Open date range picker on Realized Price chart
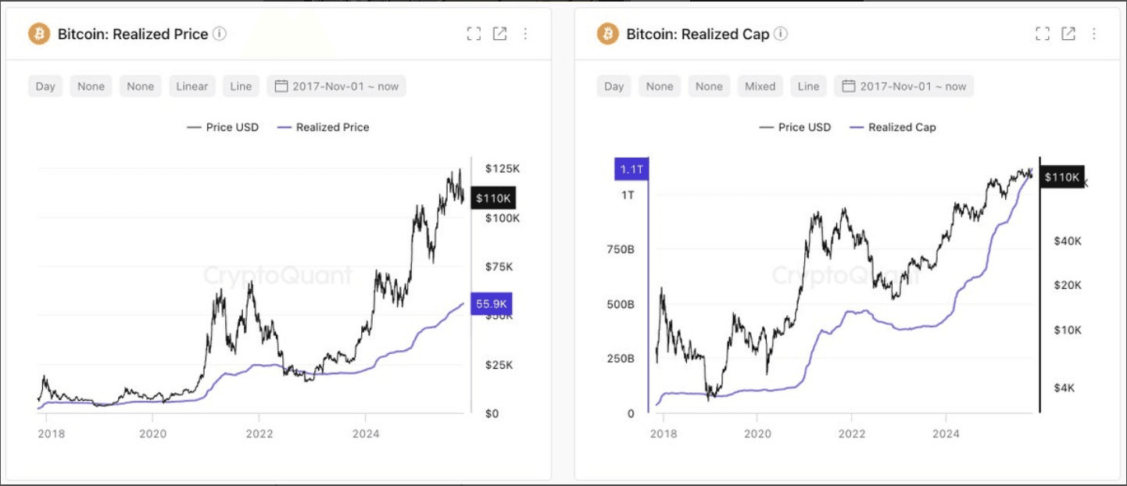Viewport: 1127px width, 486px height. point(337,86)
